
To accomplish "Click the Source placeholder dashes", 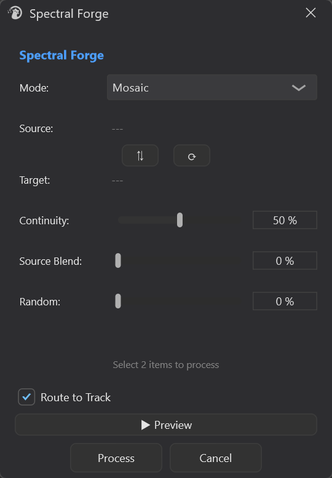I will [x=117, y=129].
